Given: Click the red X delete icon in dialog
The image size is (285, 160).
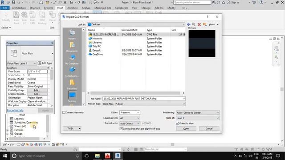Looking at the screenshot, I should click(x=199, y=24).
